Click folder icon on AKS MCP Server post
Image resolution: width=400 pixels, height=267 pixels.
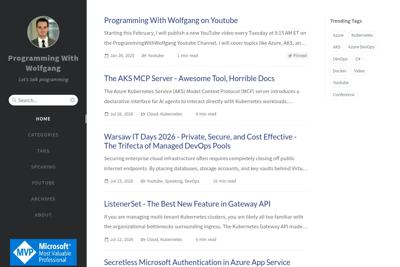click(x=143, y=114)
